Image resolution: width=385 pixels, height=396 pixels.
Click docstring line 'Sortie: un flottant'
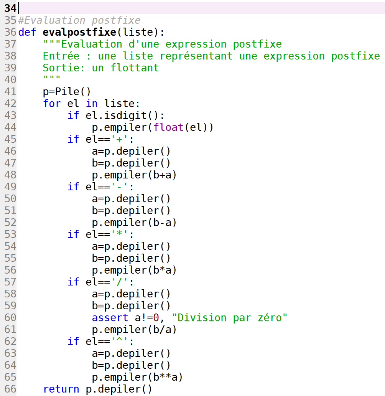[101, 68]
